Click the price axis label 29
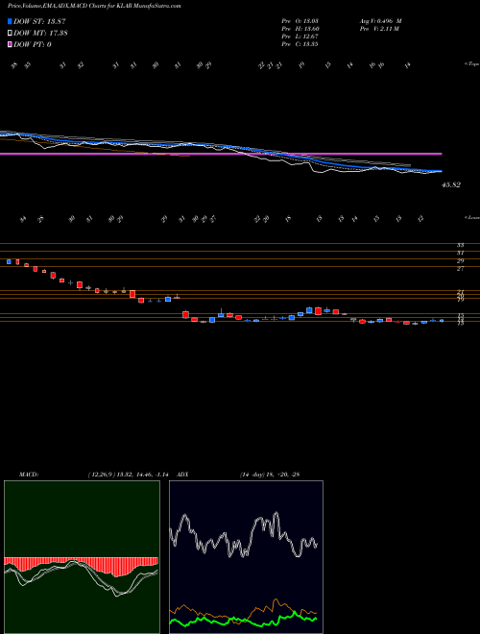The width and height of the screenshot is (480, 634). (x=460, y=260)
